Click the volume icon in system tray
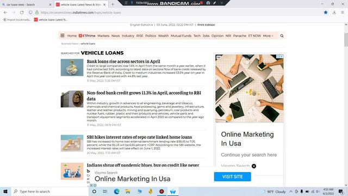348x196 pixels. tap(318, 191)
